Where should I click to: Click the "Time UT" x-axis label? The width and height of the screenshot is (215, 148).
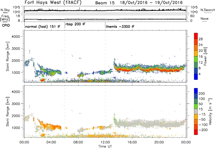pyautogui.click(x=105, y=146)
